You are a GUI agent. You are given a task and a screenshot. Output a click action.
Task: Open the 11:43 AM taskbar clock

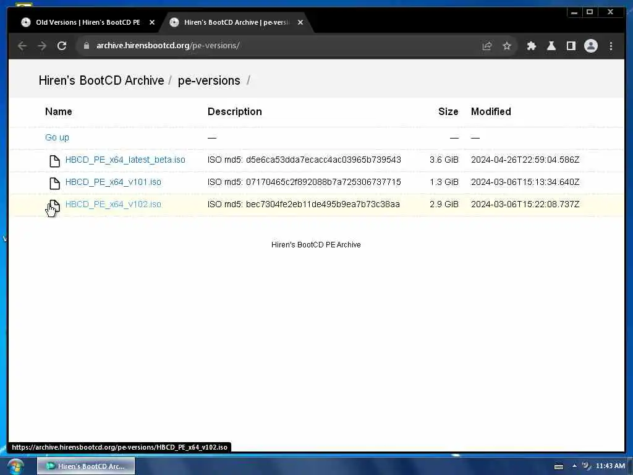(x=610, y=466)
